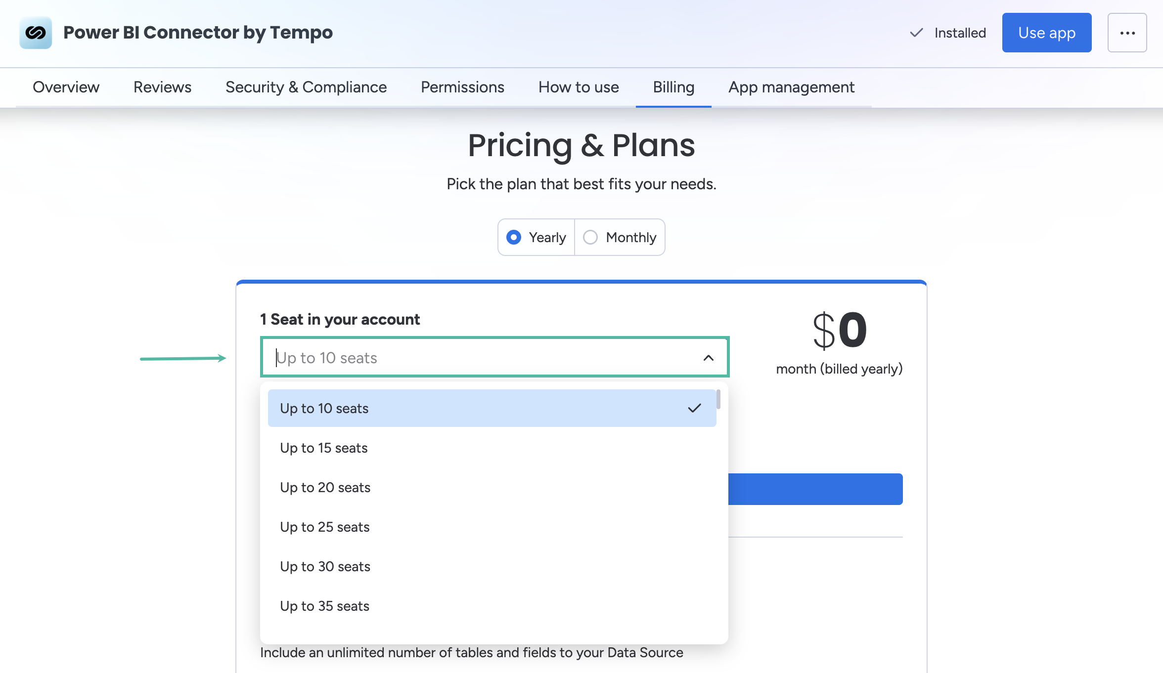Open the Overview tab

click(x=66, y=87)
